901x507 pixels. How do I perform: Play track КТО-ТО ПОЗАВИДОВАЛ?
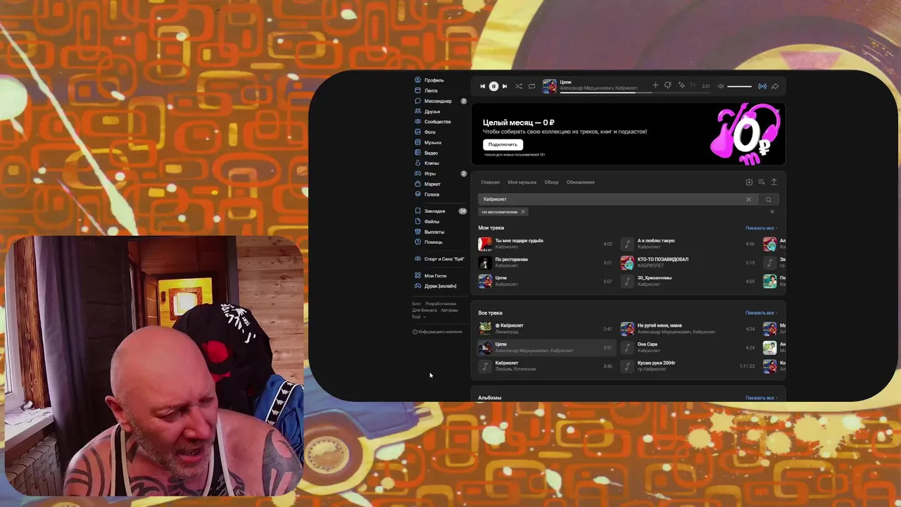688,263
